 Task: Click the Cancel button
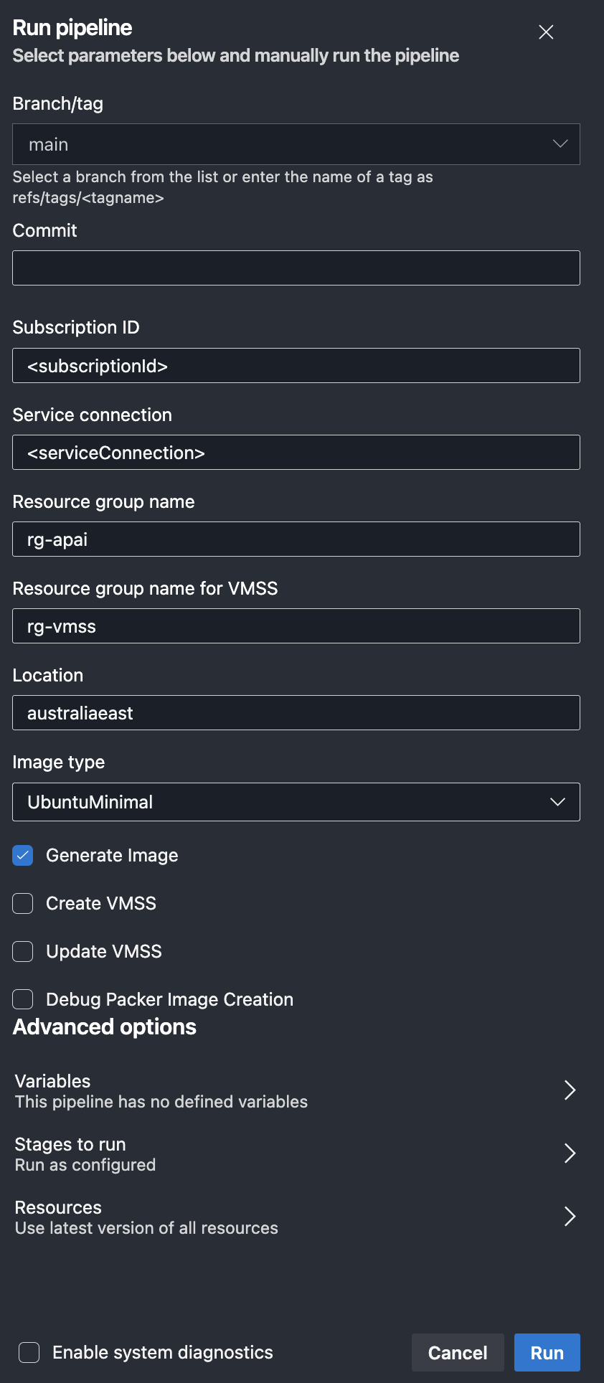[x=458, y=1352]
